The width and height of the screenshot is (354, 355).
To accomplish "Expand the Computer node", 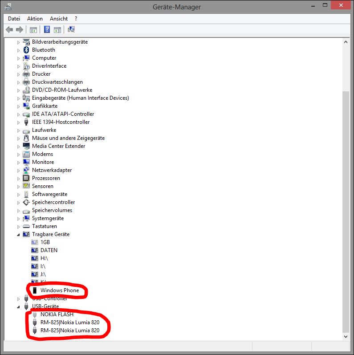I will [18, 58].
